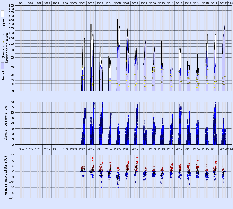
Task: Click the tallest 2005 upper snow depth peak
Action: click(117, 20)
